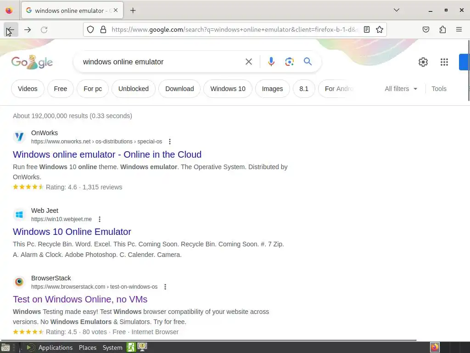The width and height of the screenshot is (470, 353).
Task: Open Test on Windows Online, no VMs
Action: (x=80, y=299)
